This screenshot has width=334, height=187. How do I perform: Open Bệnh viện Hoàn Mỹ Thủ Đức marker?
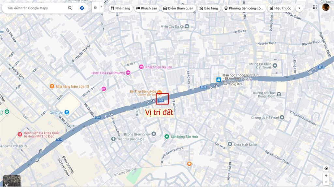point(20,134)
